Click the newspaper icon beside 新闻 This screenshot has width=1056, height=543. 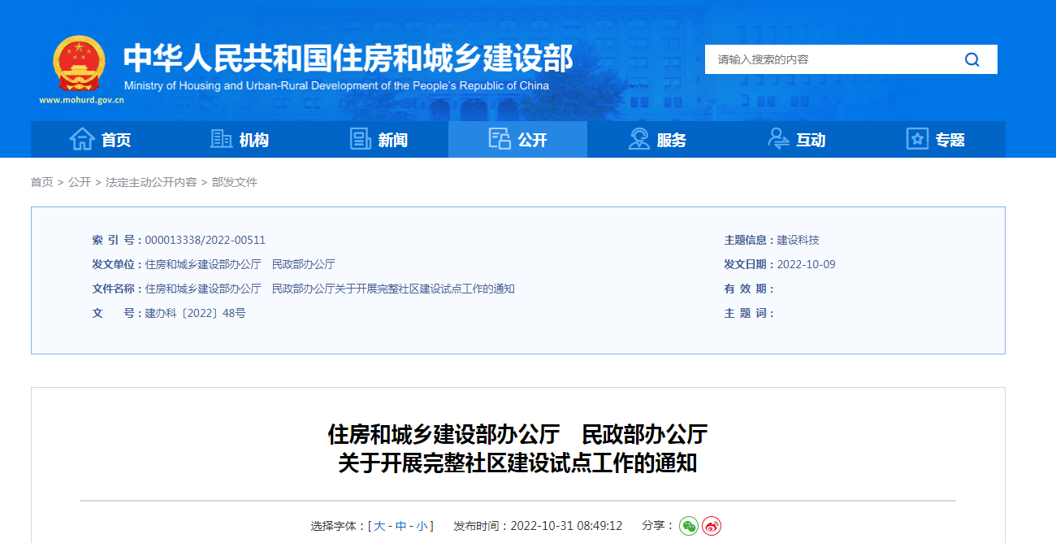(361, 139)
